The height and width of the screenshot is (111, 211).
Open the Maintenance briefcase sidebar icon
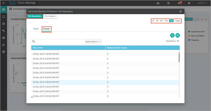4,38
